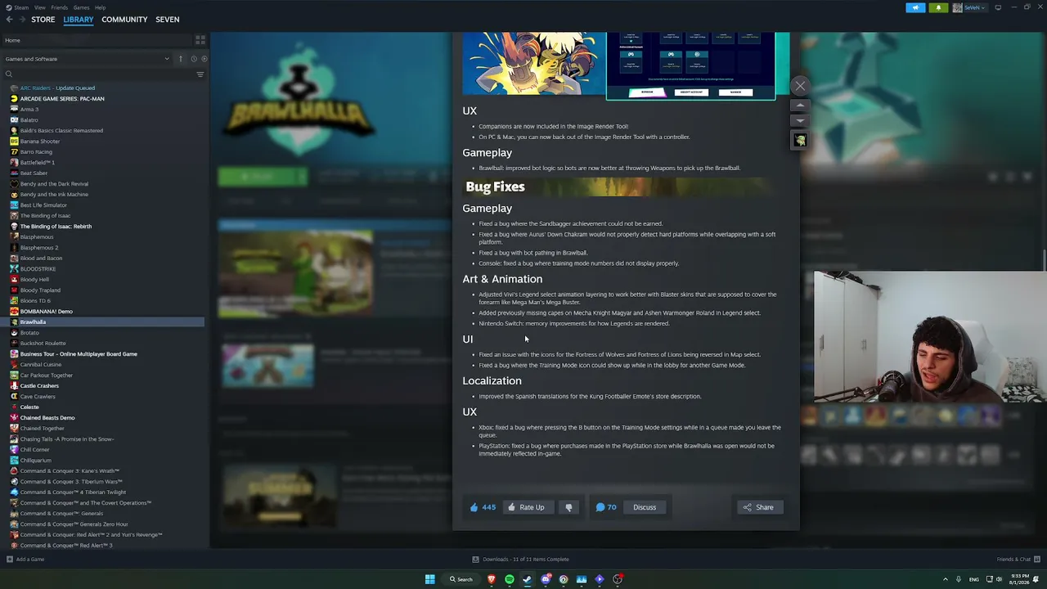This screenshot has width=1047, height=589.
Task: Show hidden system tray icons
Action: pos(946,579)
